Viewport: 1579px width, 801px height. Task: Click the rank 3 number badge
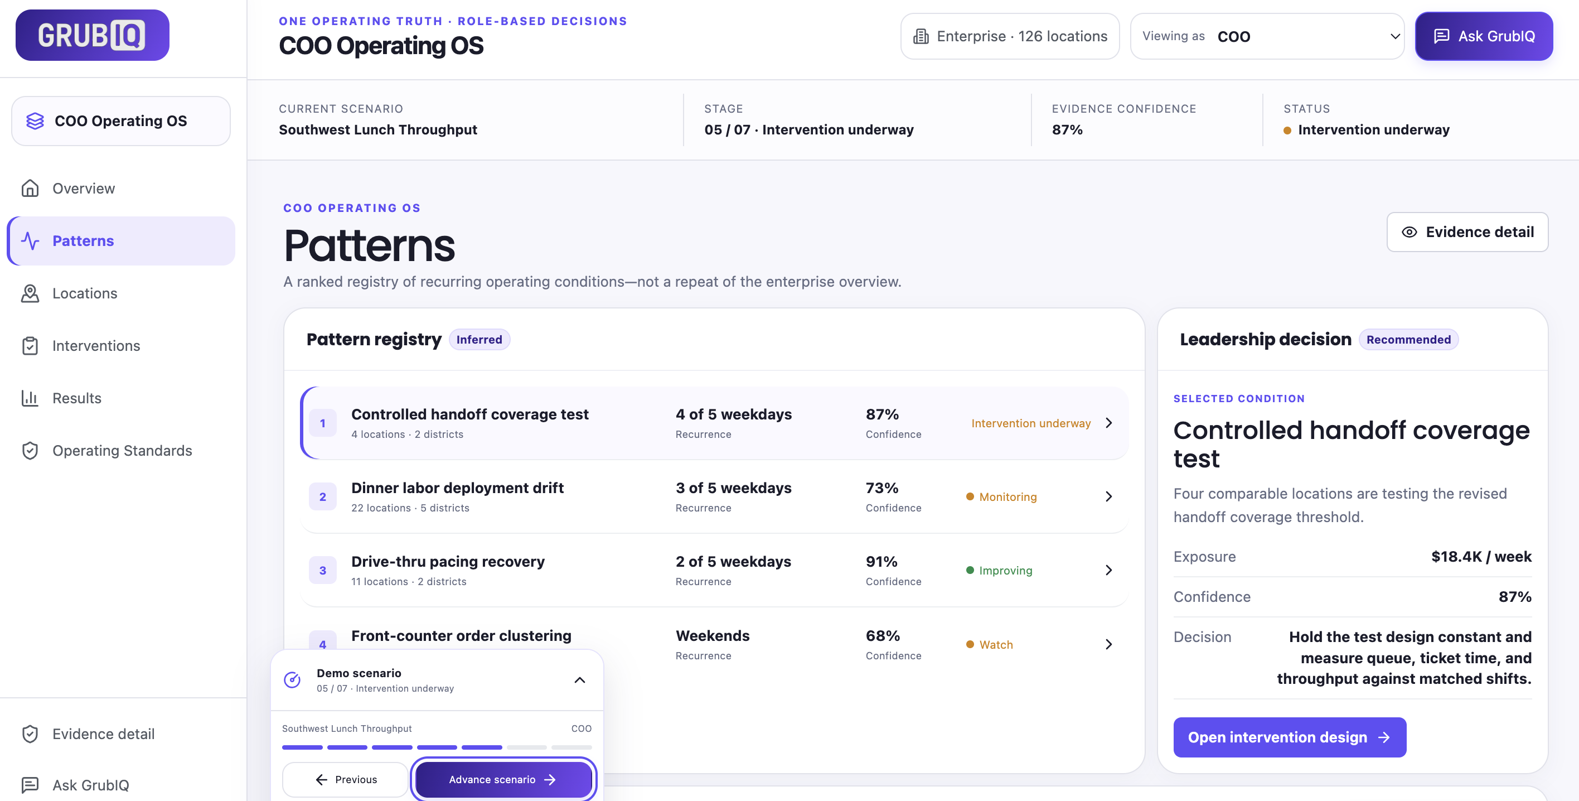[322, 571]
